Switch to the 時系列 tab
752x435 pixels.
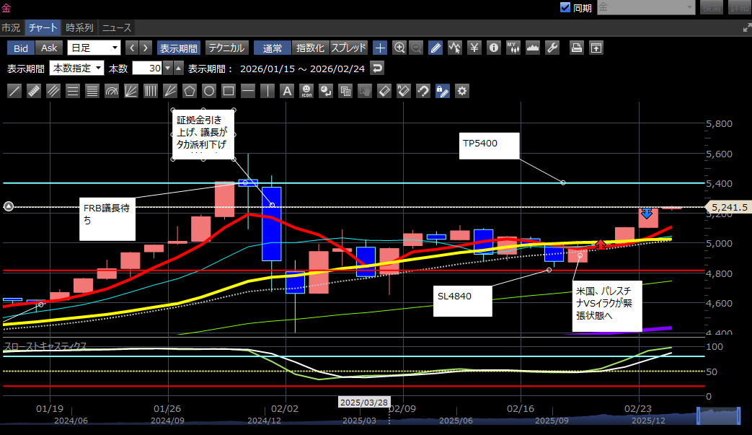pos(79,28)
